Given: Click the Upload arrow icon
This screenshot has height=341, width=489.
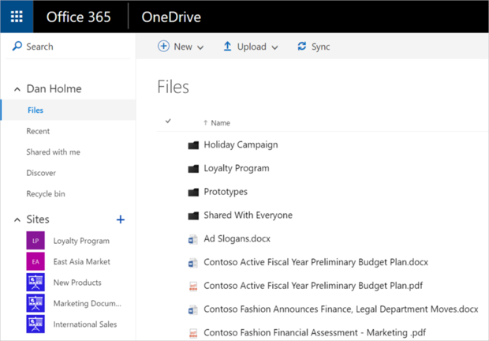Looking at the screenshot, I should click(227, 46).
